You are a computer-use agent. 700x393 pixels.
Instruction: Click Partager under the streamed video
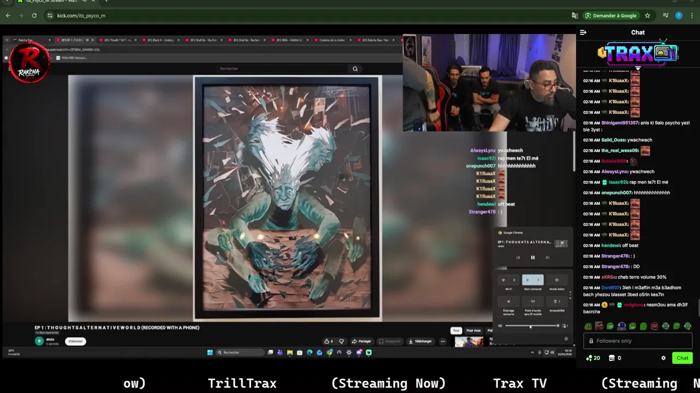click(361, 341)
